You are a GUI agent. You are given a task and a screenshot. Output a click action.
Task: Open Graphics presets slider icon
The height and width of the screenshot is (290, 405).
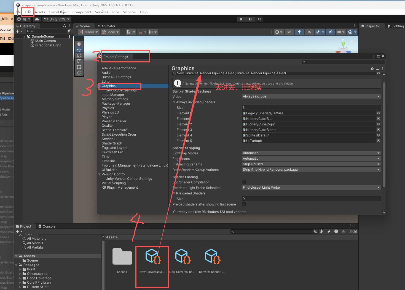[377, 69]
